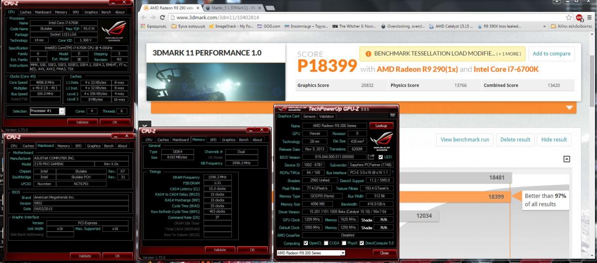
Task: Open the other bookmarks folder
Action: click(x=571, y=26)
